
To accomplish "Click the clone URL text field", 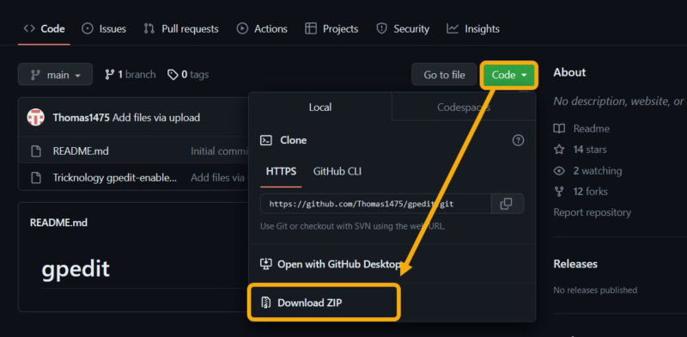I will coord(376,204).
